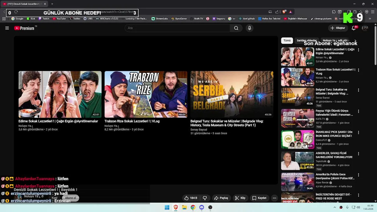This screenshot has width=377, height=212.
Task: Open YouTube notifications bell
Action: tap(354, 28)
